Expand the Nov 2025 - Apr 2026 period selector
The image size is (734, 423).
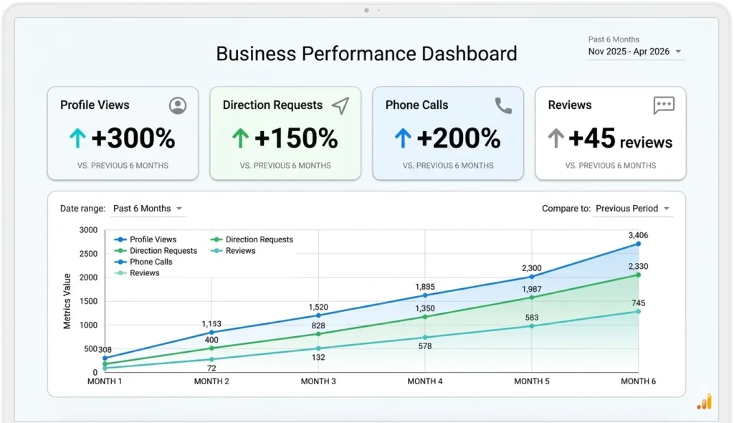click(x=634, y=51)
